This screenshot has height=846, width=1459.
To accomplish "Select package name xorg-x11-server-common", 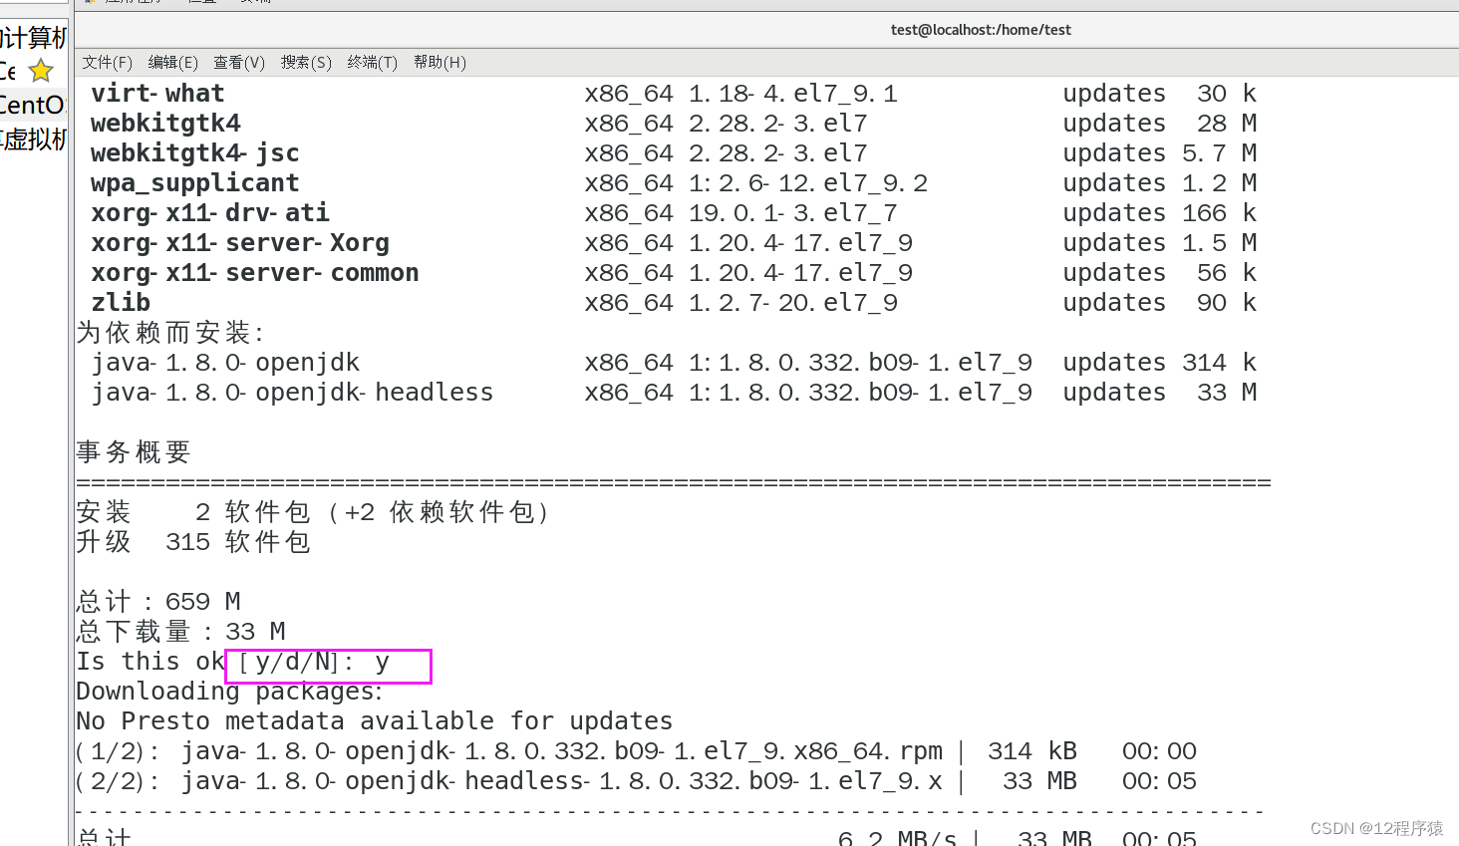I will tap(255, 273).
